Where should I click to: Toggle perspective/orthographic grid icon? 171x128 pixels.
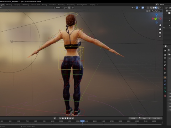pyautogui.click(x=160, y=36)
